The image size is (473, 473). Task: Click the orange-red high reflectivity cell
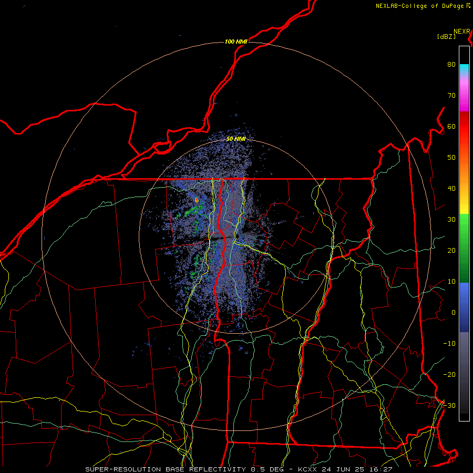(197, 200)
